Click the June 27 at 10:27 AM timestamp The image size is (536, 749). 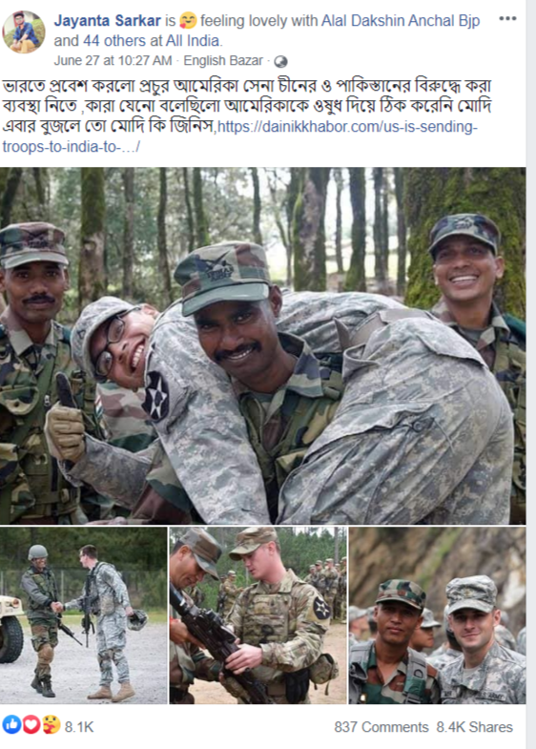point(113,61)
